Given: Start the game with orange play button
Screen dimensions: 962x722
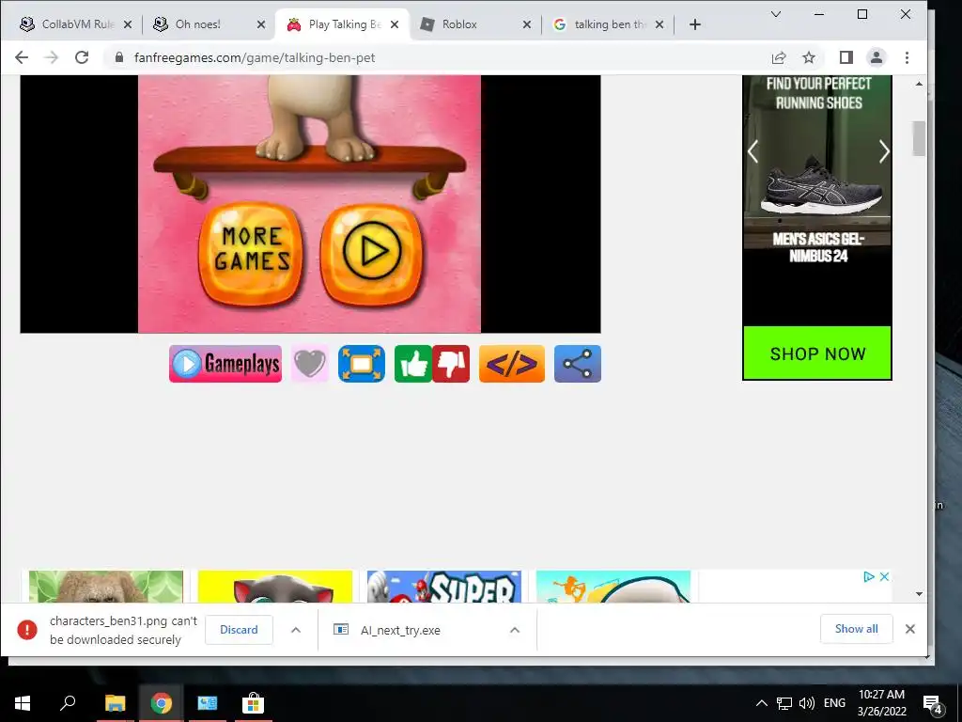Looking at the screenshot, I should pyautogui.click(x=371, y=253).
